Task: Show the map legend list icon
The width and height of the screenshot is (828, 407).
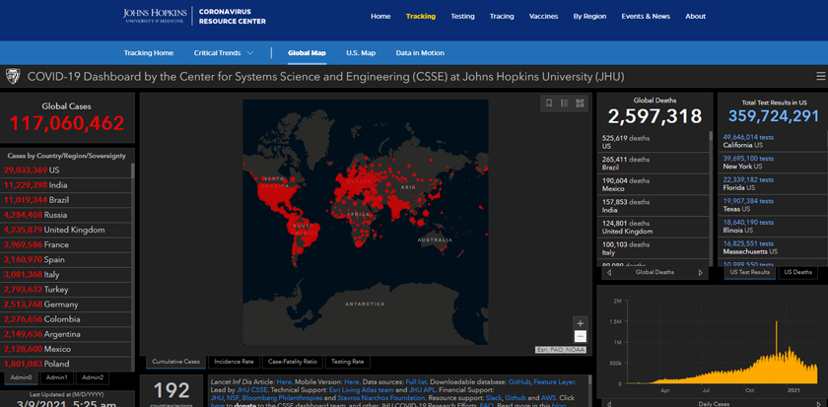Action: click(x=564, y=102)
